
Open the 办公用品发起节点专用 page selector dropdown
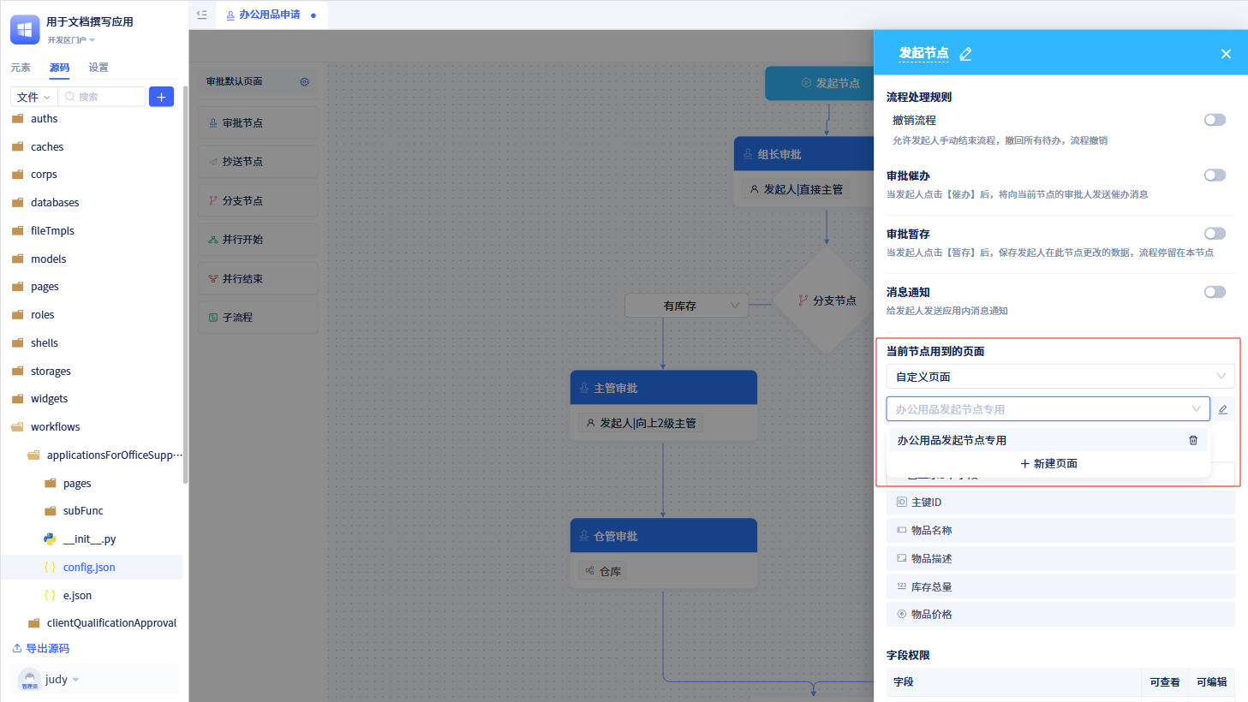pos(1048,409)
